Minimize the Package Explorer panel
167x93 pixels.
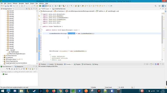pyautogui.click(x=34, y=9)
